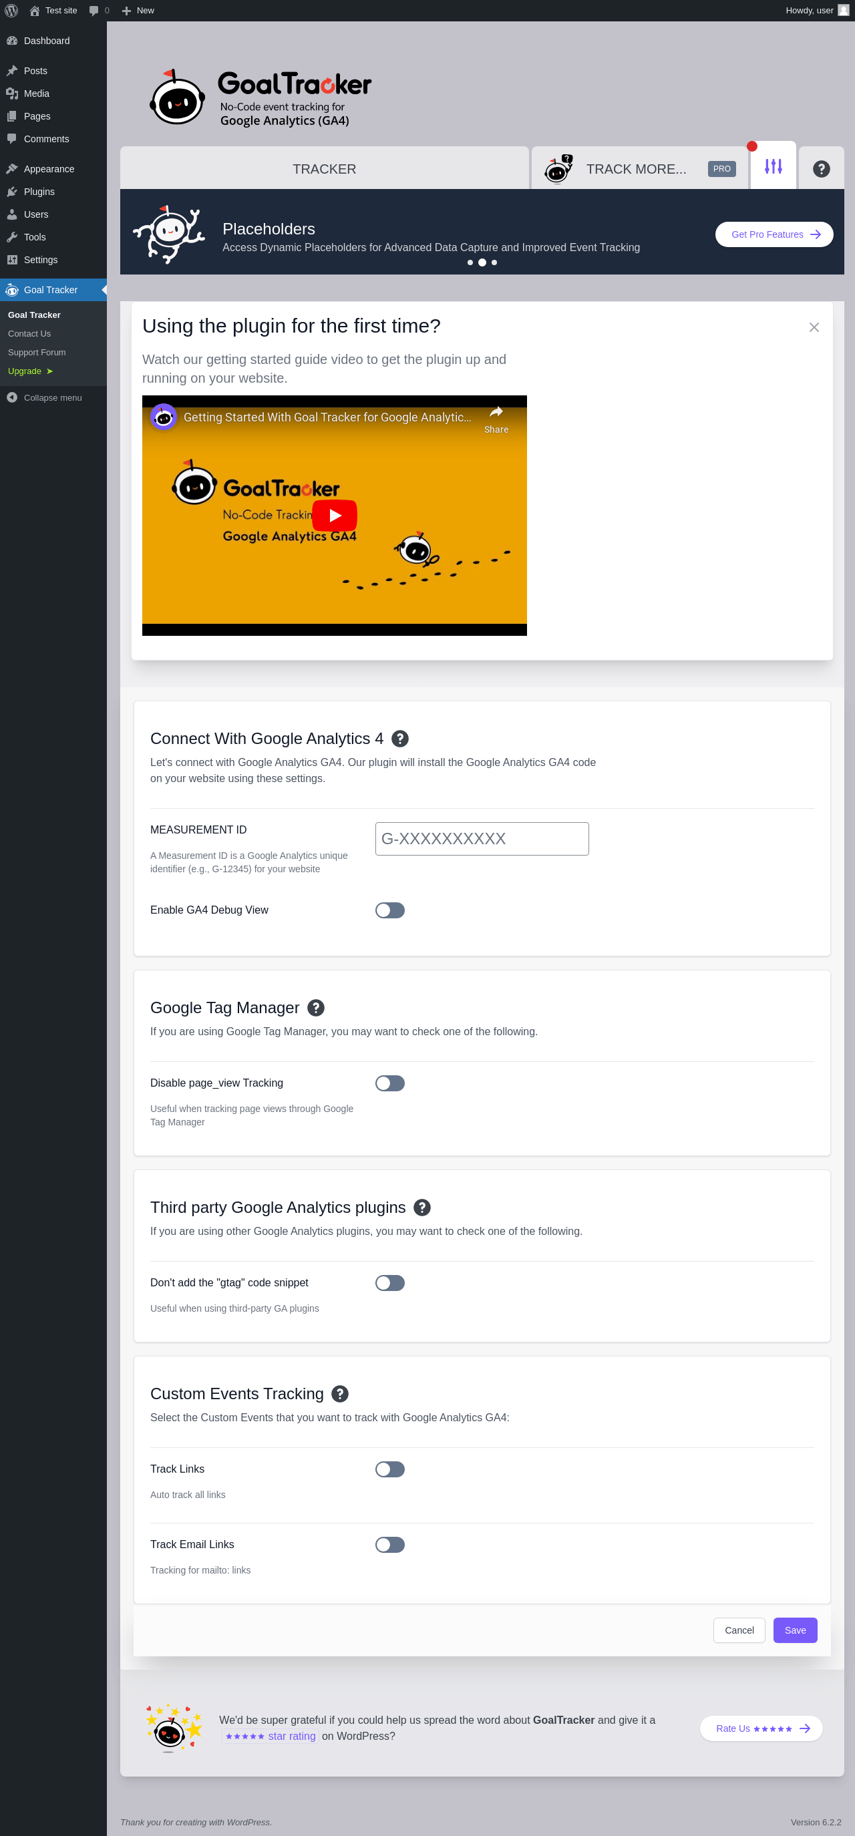Toggle Track Email Links
Viewport: 855px width, 1836px height.
(390, 1545)
